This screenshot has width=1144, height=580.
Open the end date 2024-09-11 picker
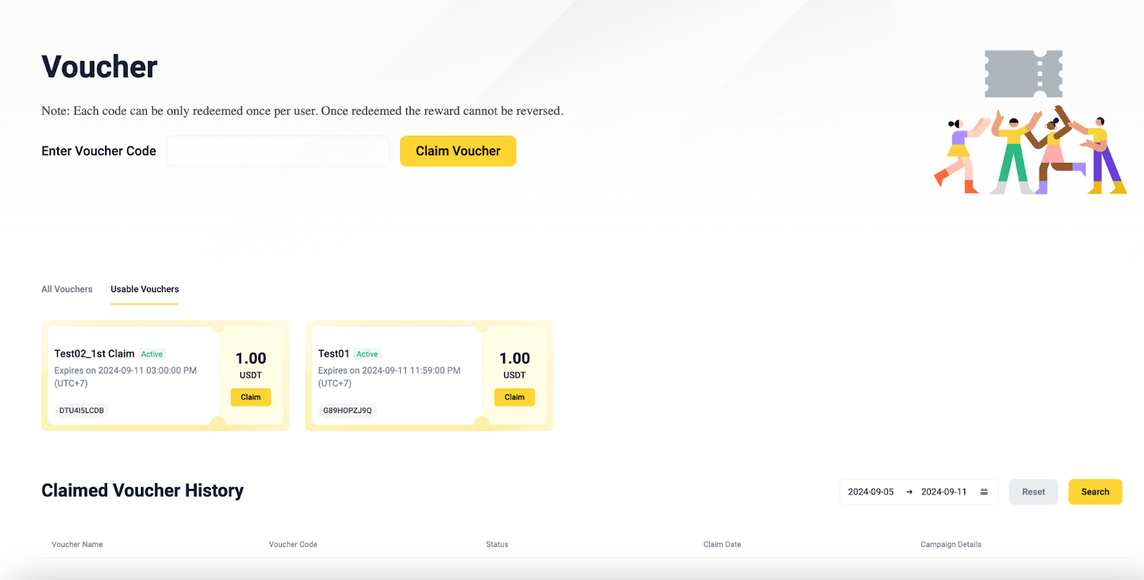click(x=944, y=492)
